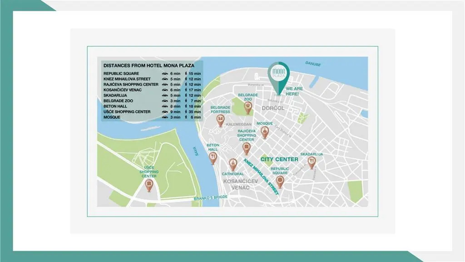Select the Dorćol district label

coord(273,108)
